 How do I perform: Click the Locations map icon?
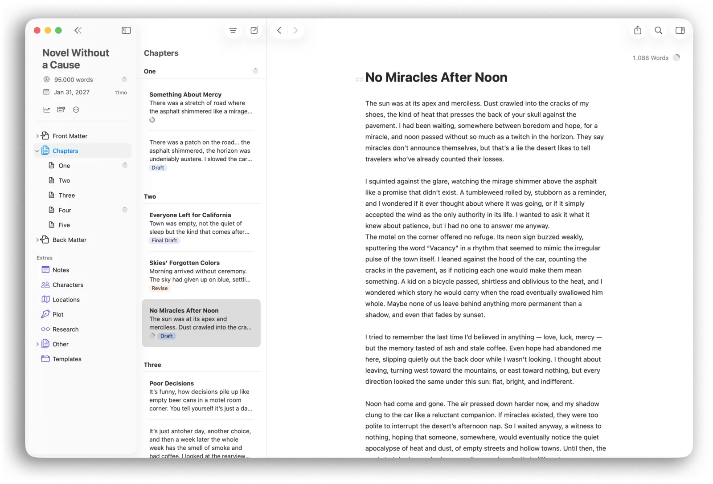coord(45,299)
